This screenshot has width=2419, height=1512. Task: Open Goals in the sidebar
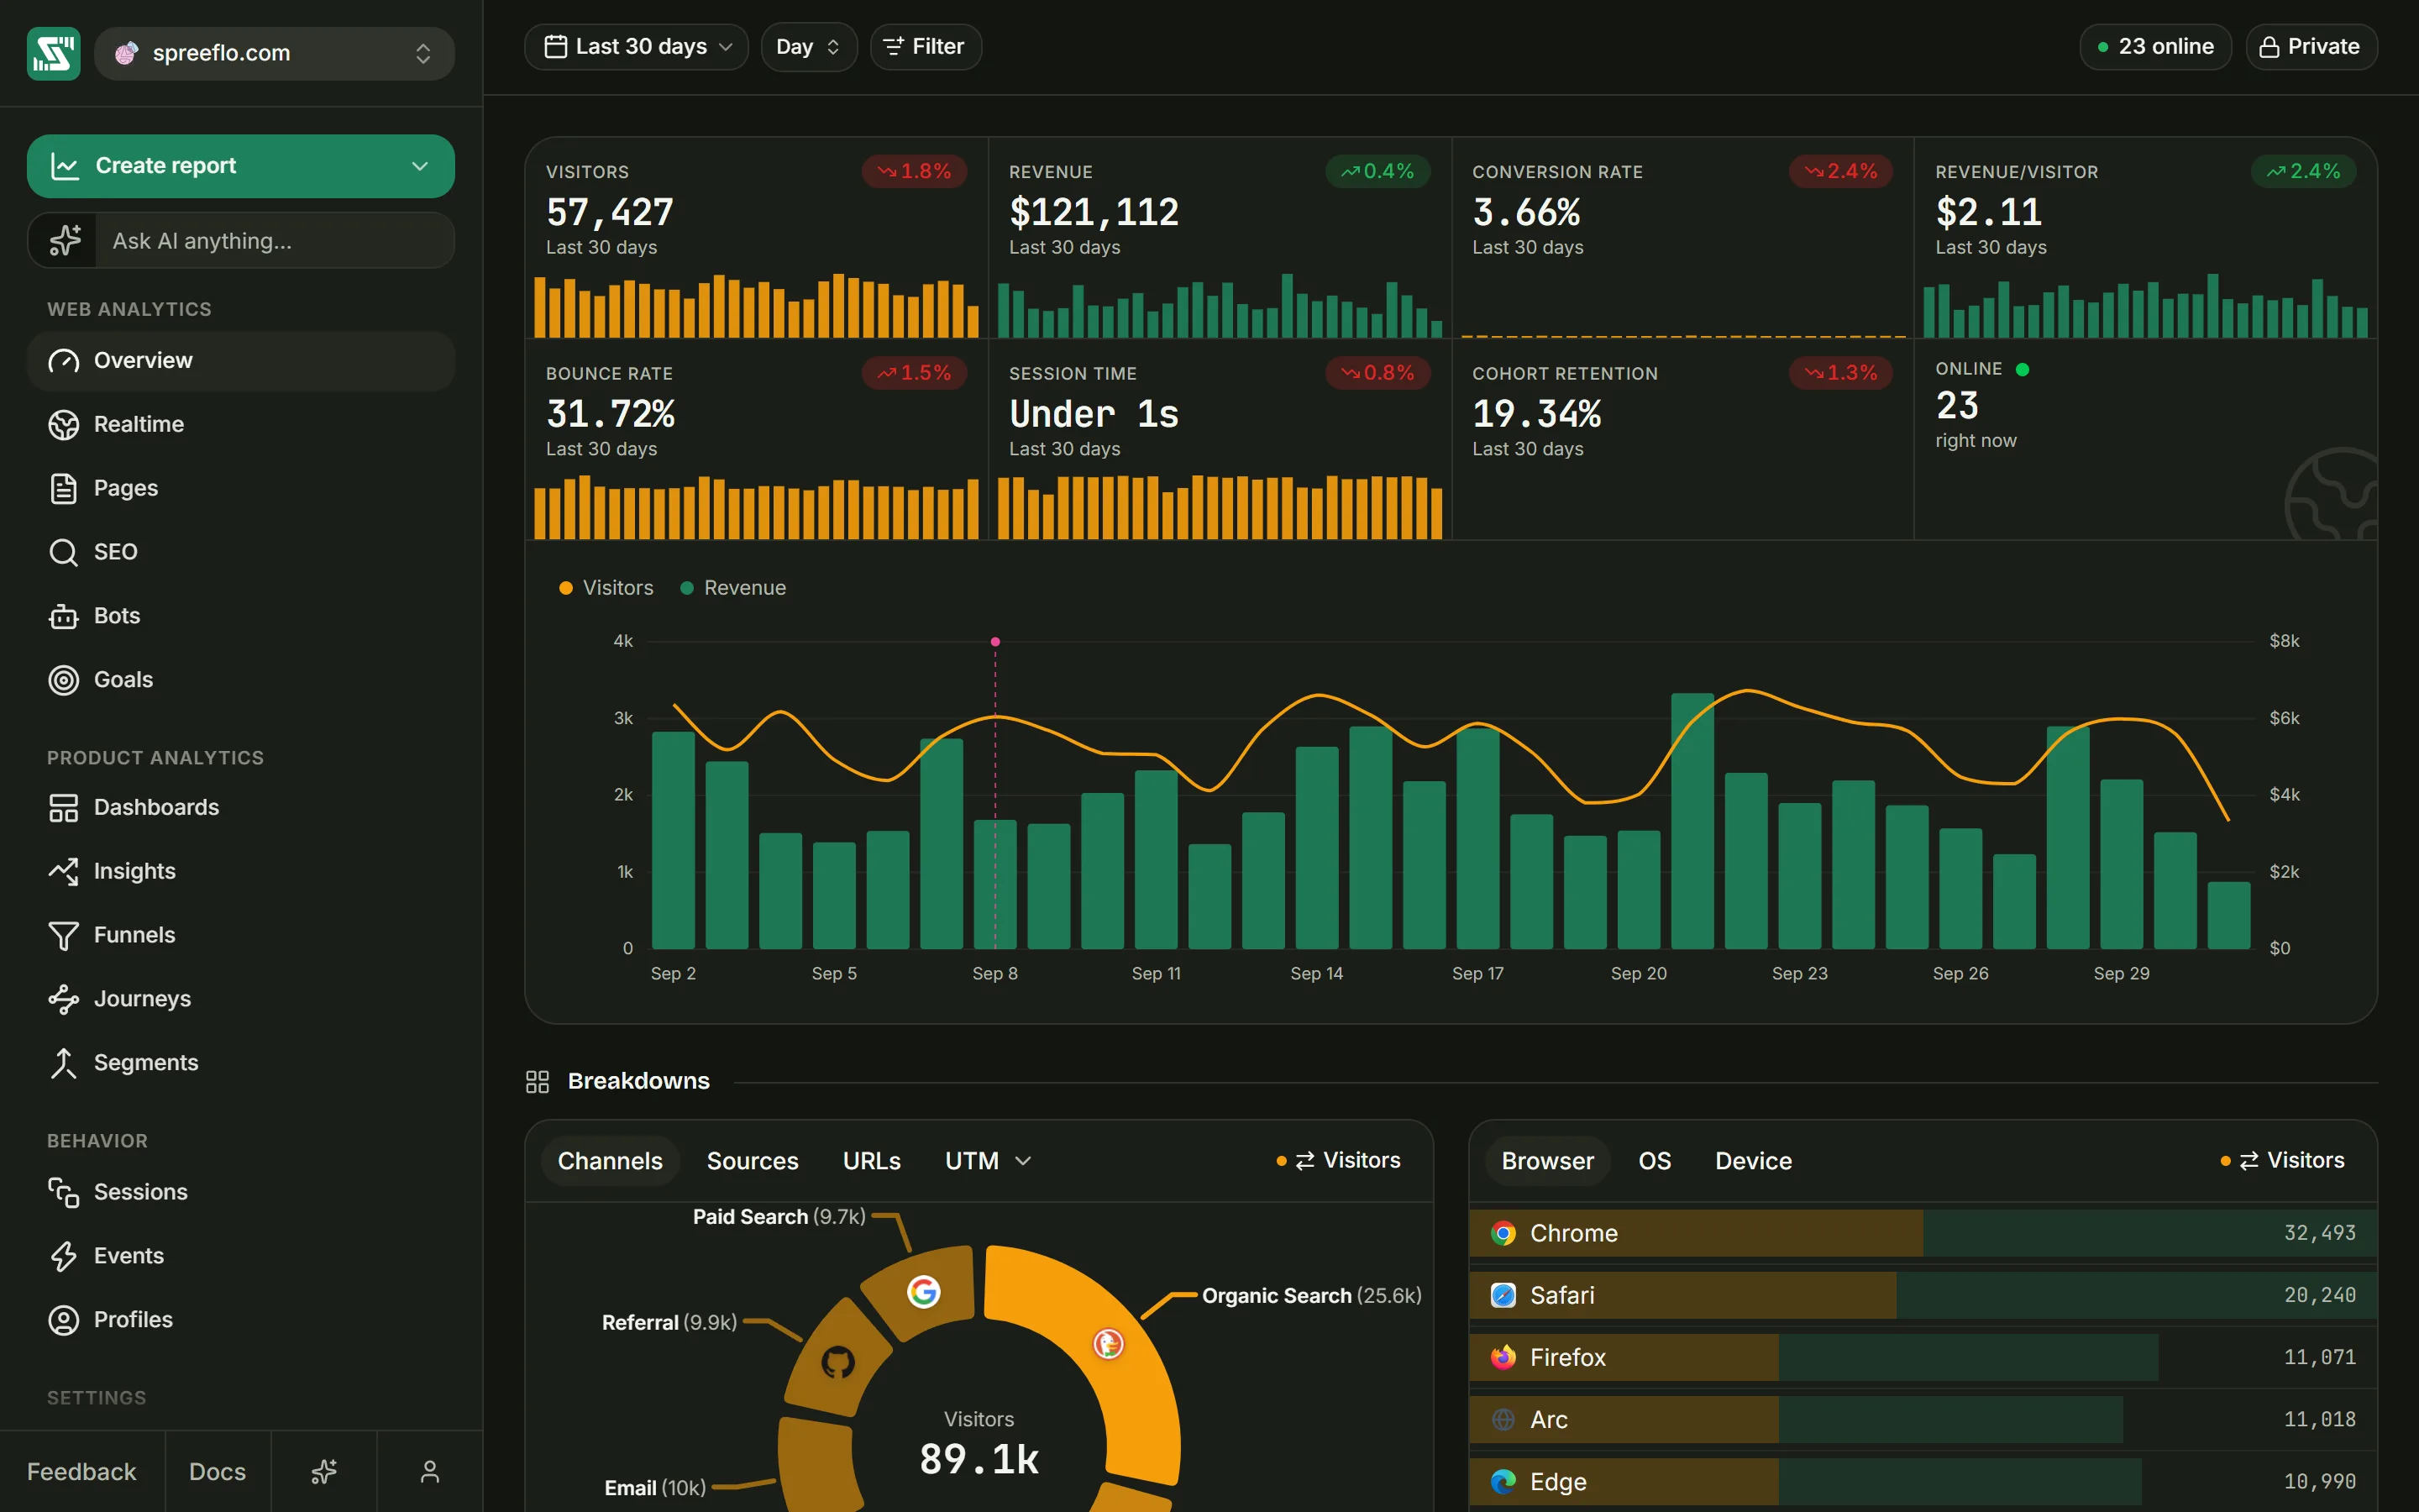tap(241, 680)
